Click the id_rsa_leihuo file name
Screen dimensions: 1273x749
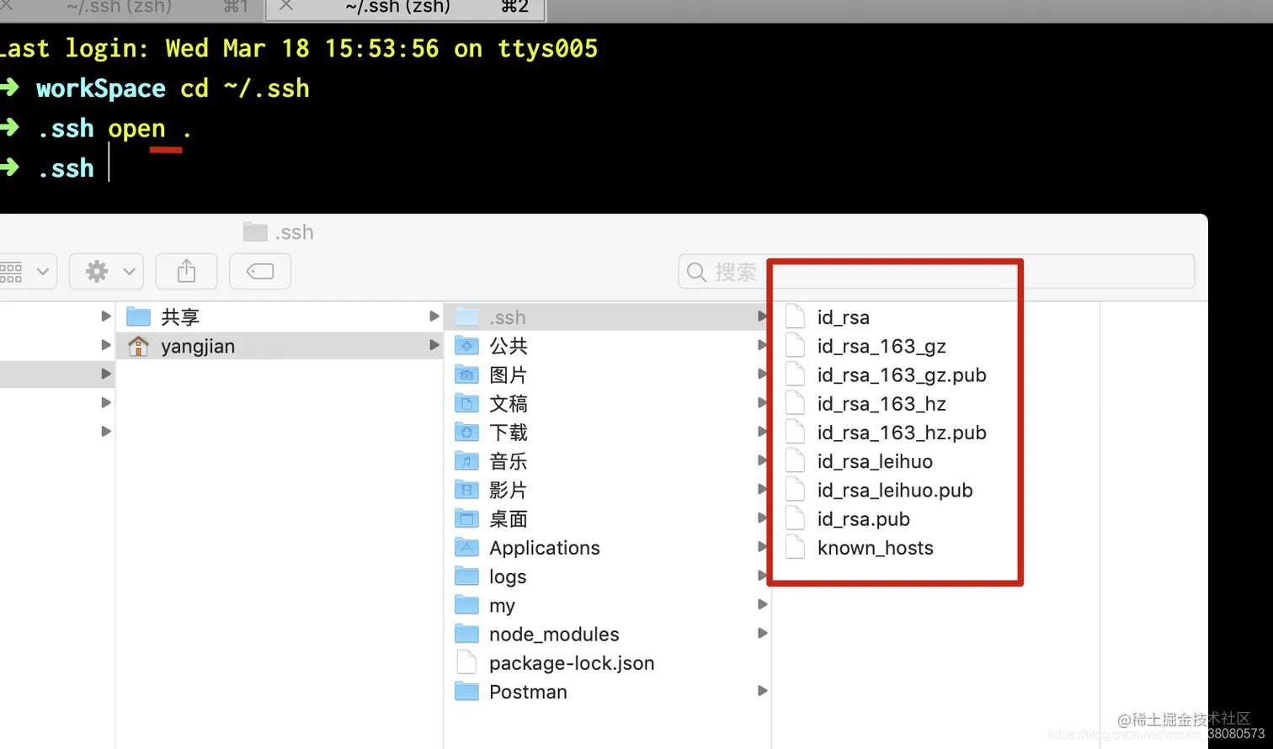point(875,461)
